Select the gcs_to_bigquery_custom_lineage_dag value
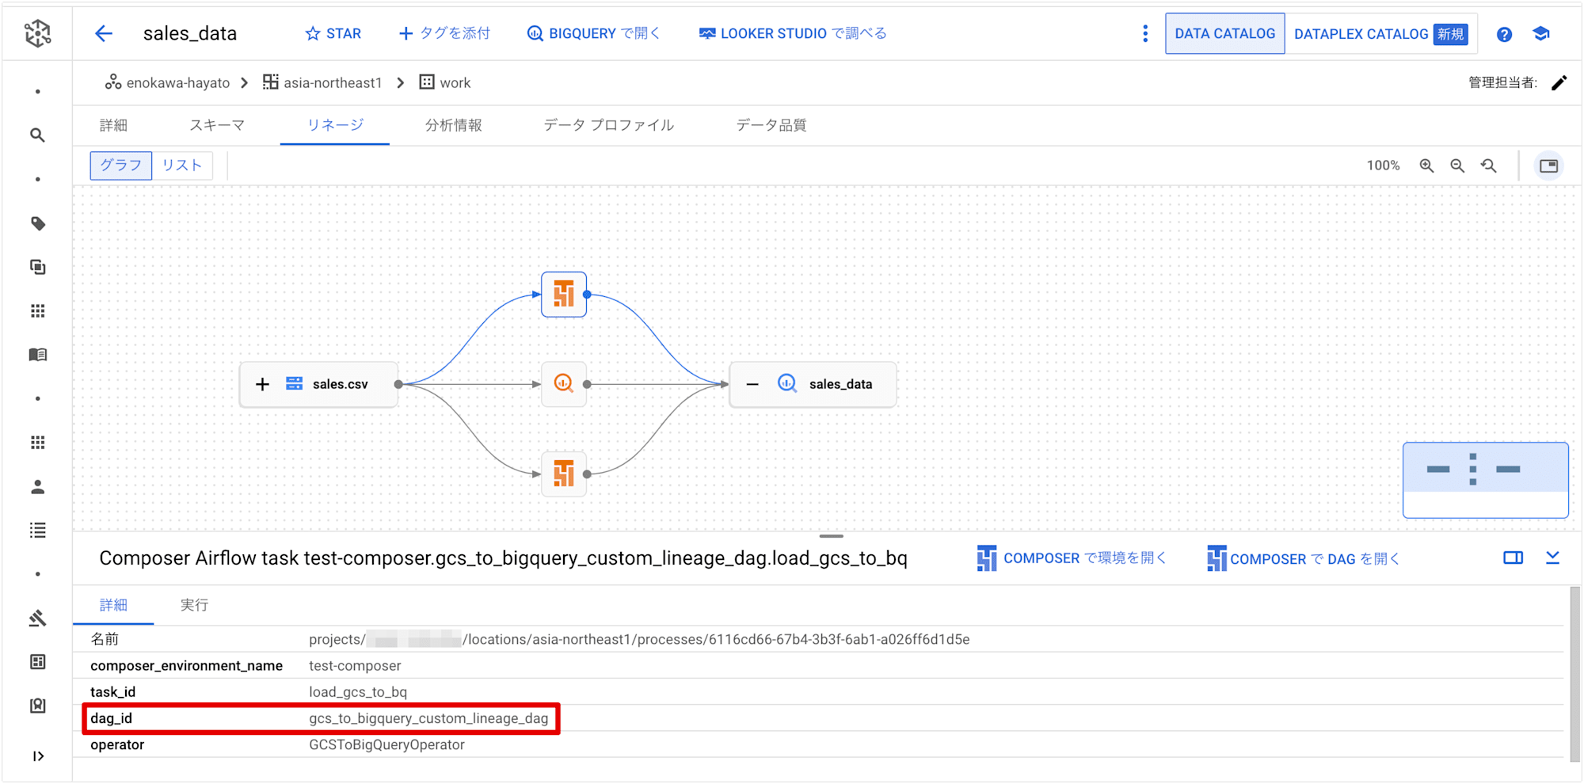Screen dimensions: 1584x784 pos(428,718)
